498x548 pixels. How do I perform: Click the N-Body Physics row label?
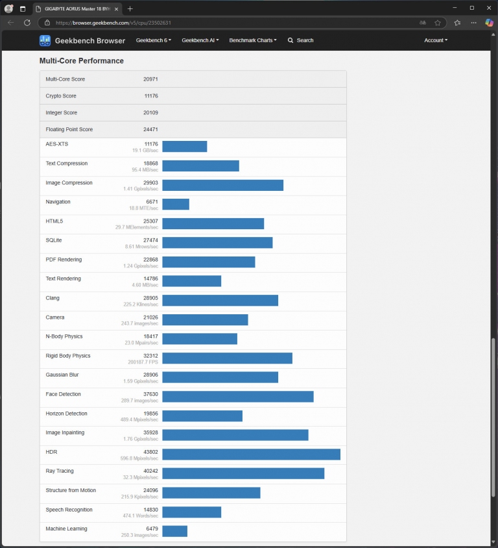pos(64,336)
